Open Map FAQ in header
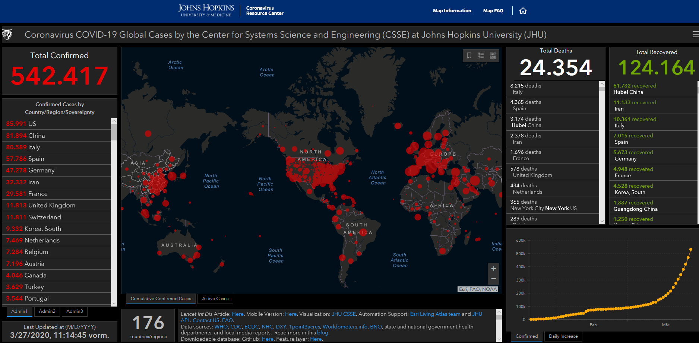The height and width of the screenshot is (343, 699). 493,11
